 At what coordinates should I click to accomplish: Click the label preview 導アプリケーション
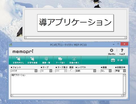(75, 23)
